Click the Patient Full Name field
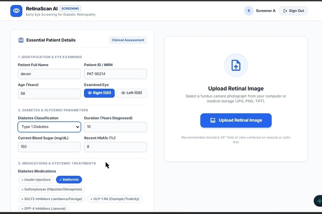322x214 pixels. pos(49,74)
